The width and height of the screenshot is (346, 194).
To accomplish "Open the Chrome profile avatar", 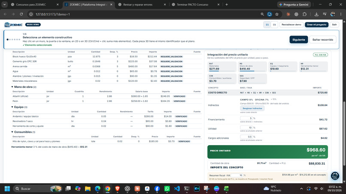I will coord(333,14).
